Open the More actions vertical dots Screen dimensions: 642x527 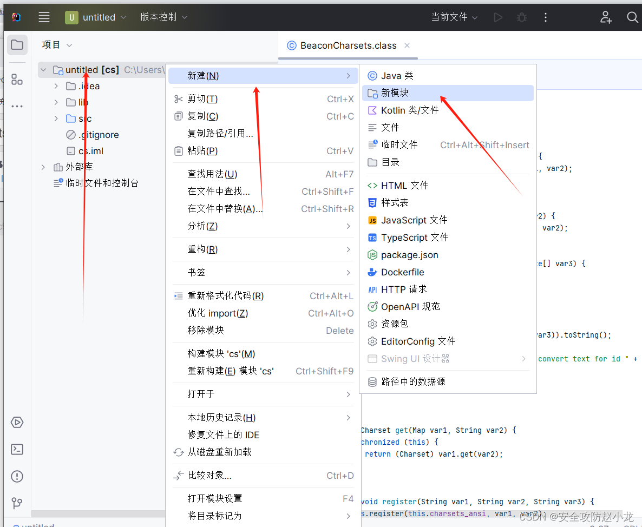point(545,17)
